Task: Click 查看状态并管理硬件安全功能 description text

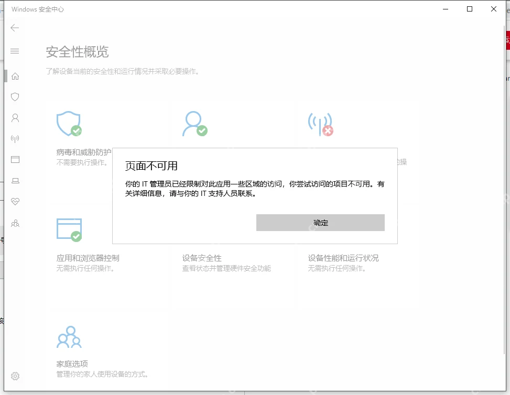Action: point(226,268)
